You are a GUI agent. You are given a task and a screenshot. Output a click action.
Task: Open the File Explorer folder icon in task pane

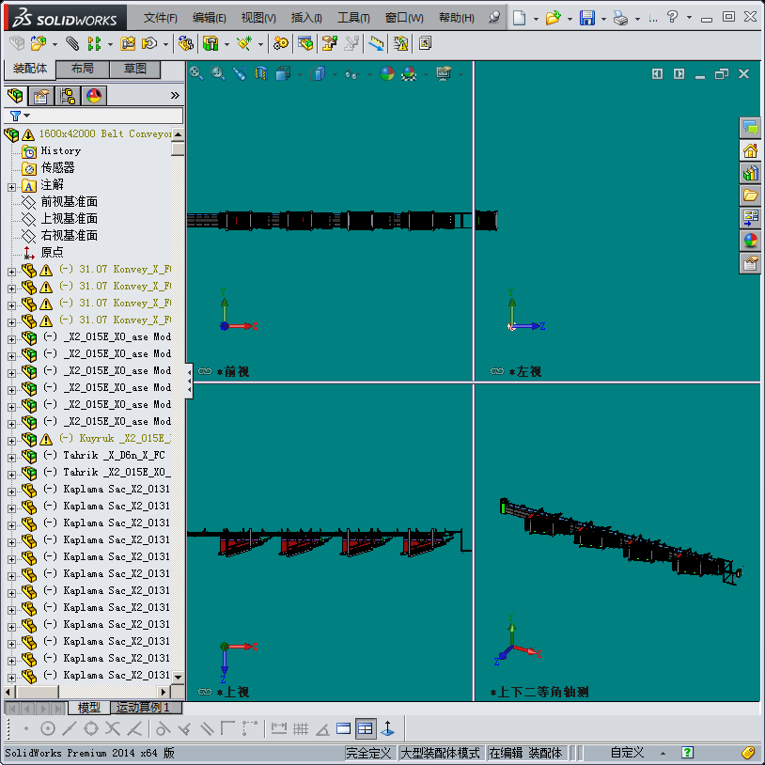750,195
